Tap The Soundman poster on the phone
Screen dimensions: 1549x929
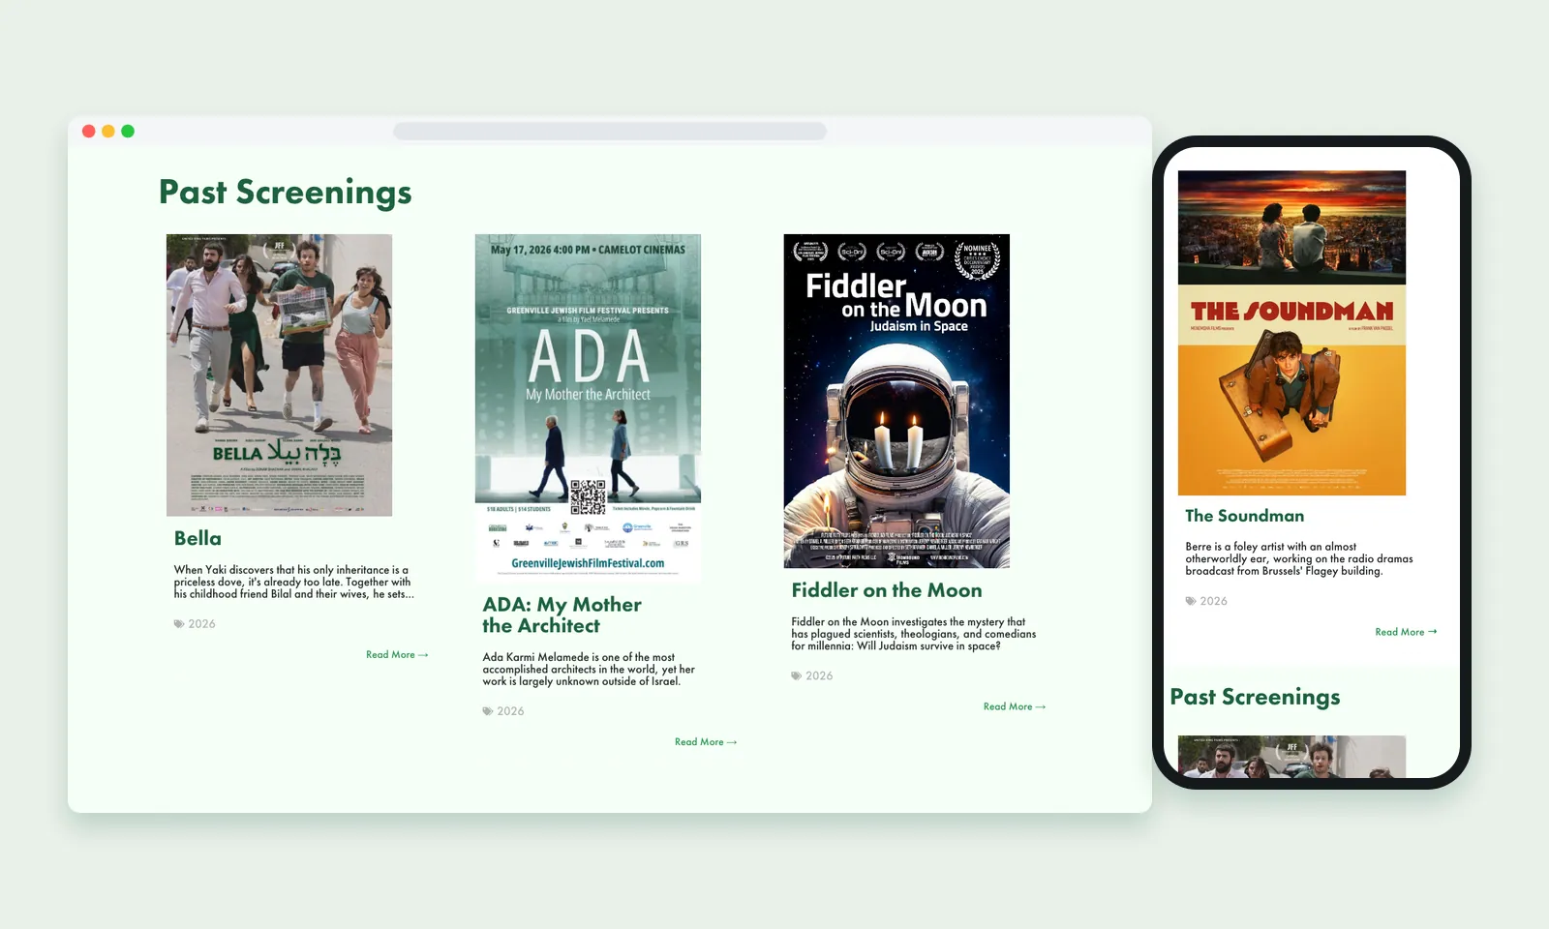click(x=1291, y=333)
